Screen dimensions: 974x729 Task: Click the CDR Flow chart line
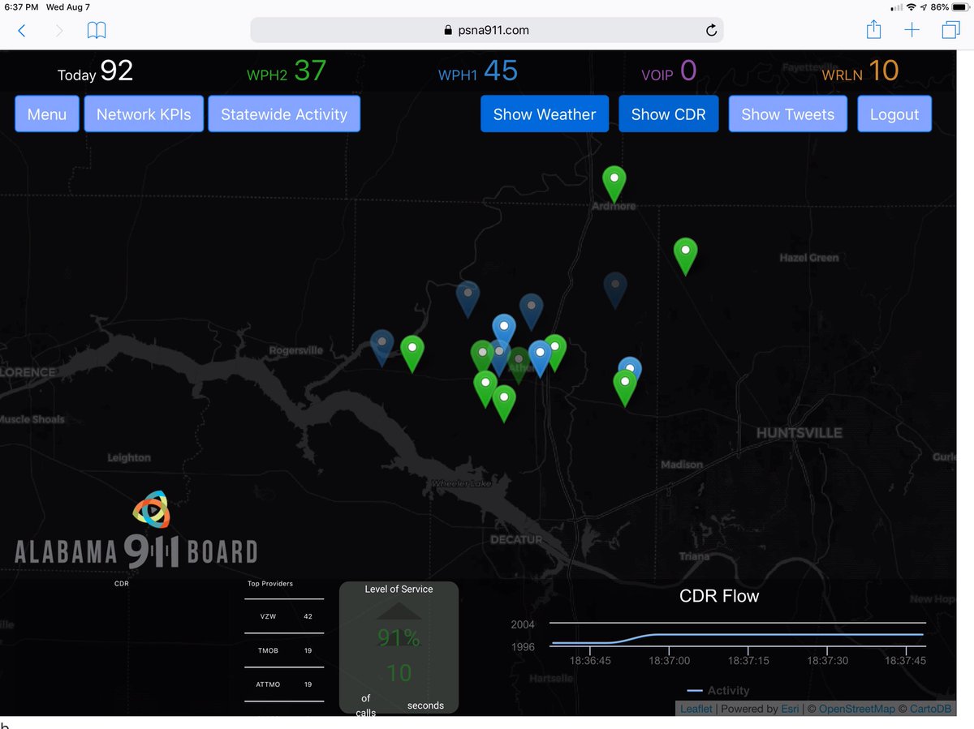[x=737, y=637]
